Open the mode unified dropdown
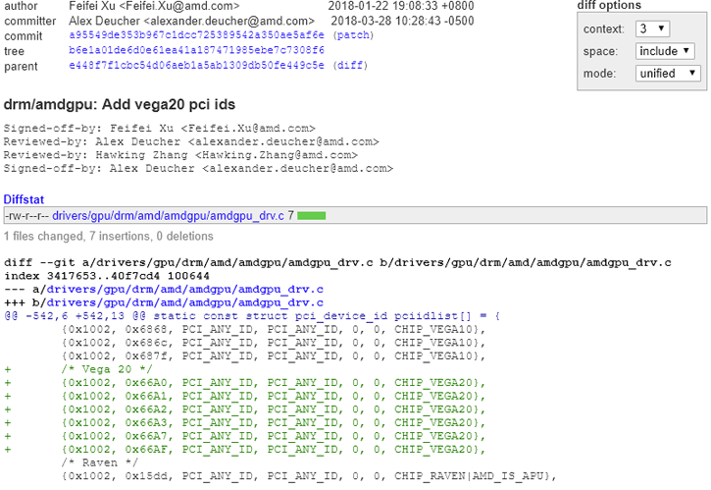 point(667,74)
